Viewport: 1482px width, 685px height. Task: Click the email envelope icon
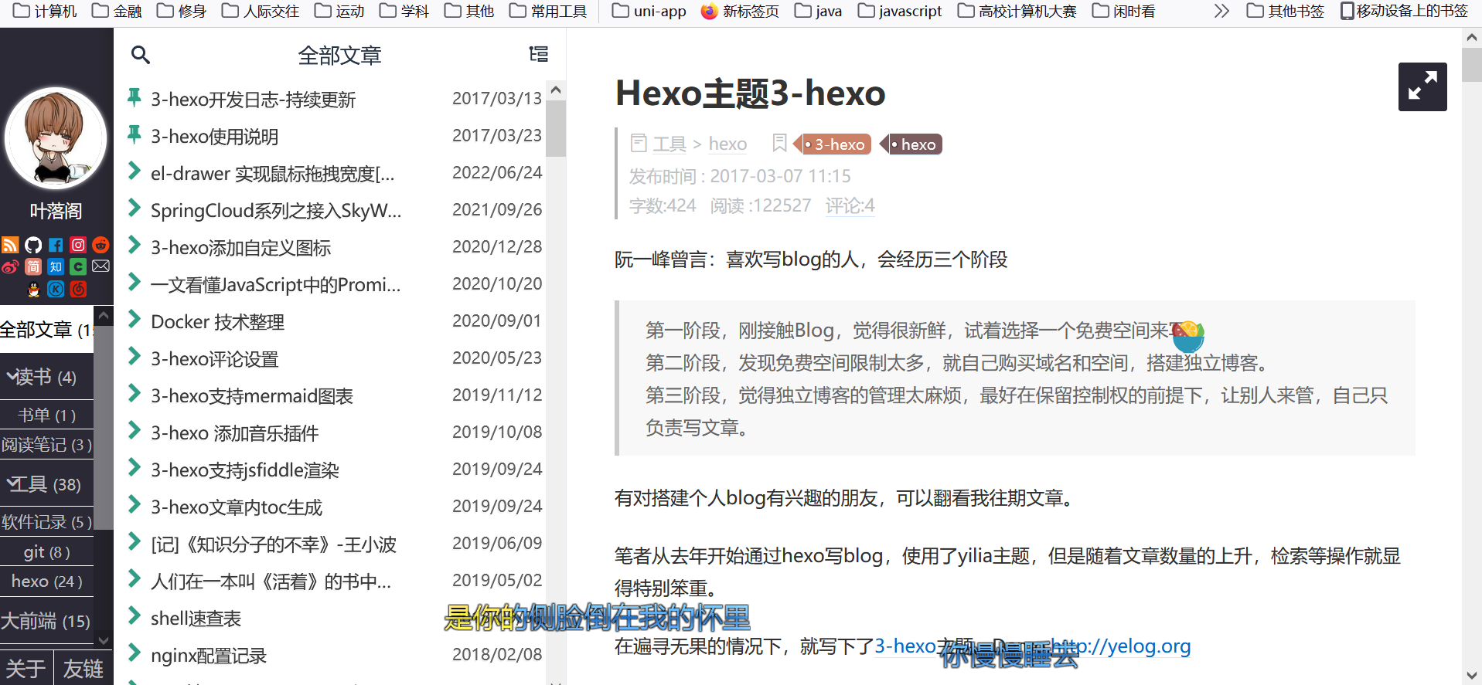point(101,266)
